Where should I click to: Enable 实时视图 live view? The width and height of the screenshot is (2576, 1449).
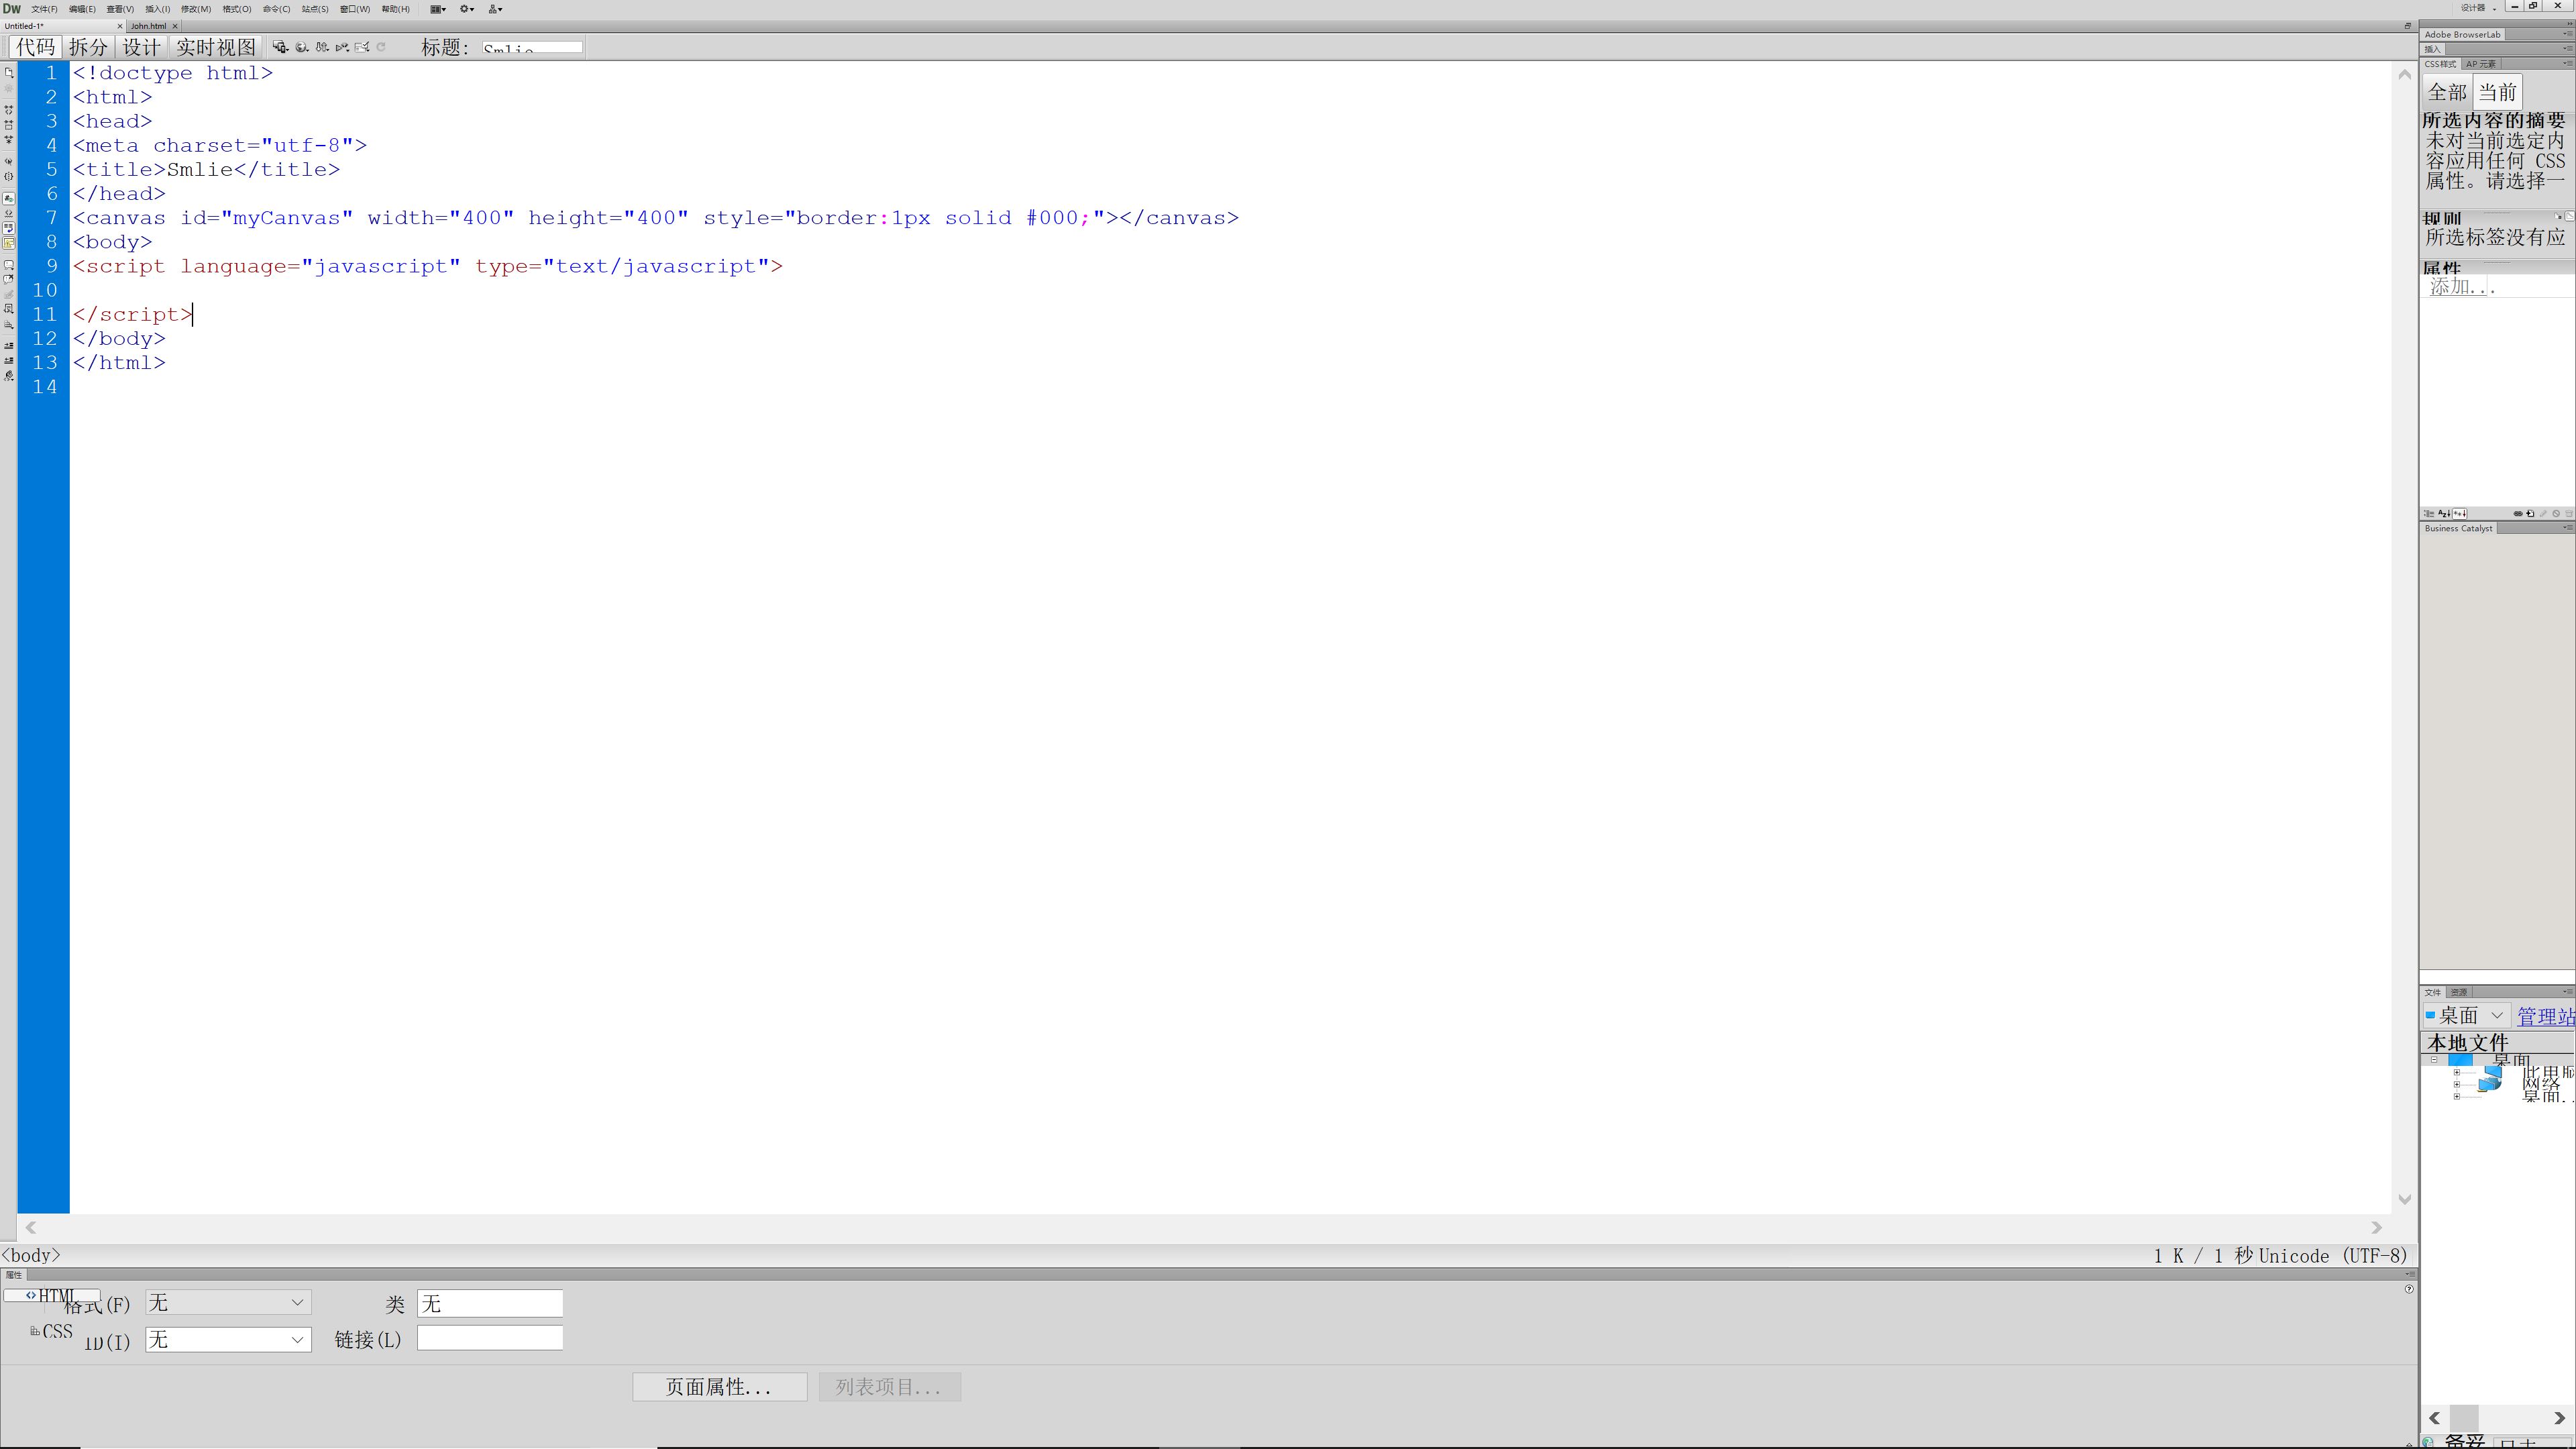216,47
